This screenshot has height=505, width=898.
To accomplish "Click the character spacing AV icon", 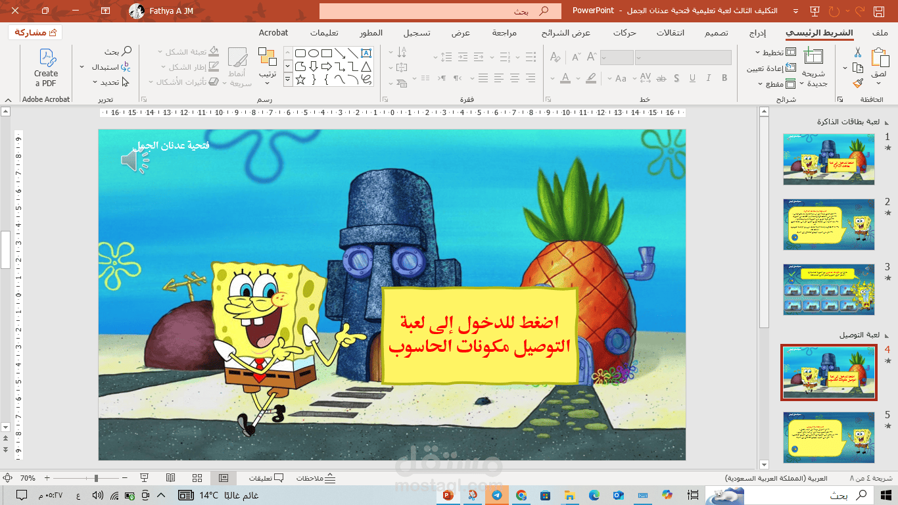I will click(645, 78).
